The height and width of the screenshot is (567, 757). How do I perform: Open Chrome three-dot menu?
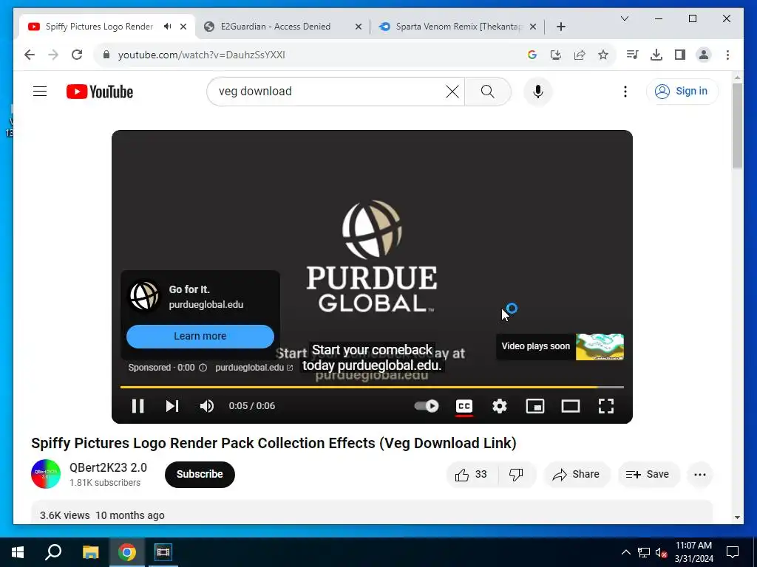pos(727,55)
